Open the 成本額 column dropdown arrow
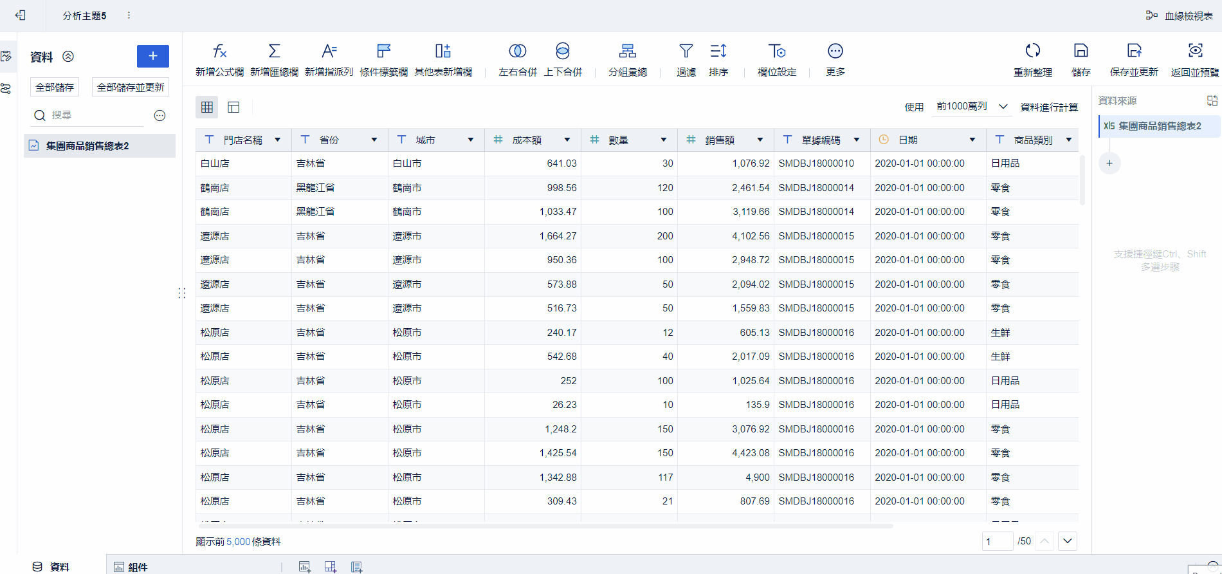The height and width of the screenshot is (574, 1222). pos(567,140)
